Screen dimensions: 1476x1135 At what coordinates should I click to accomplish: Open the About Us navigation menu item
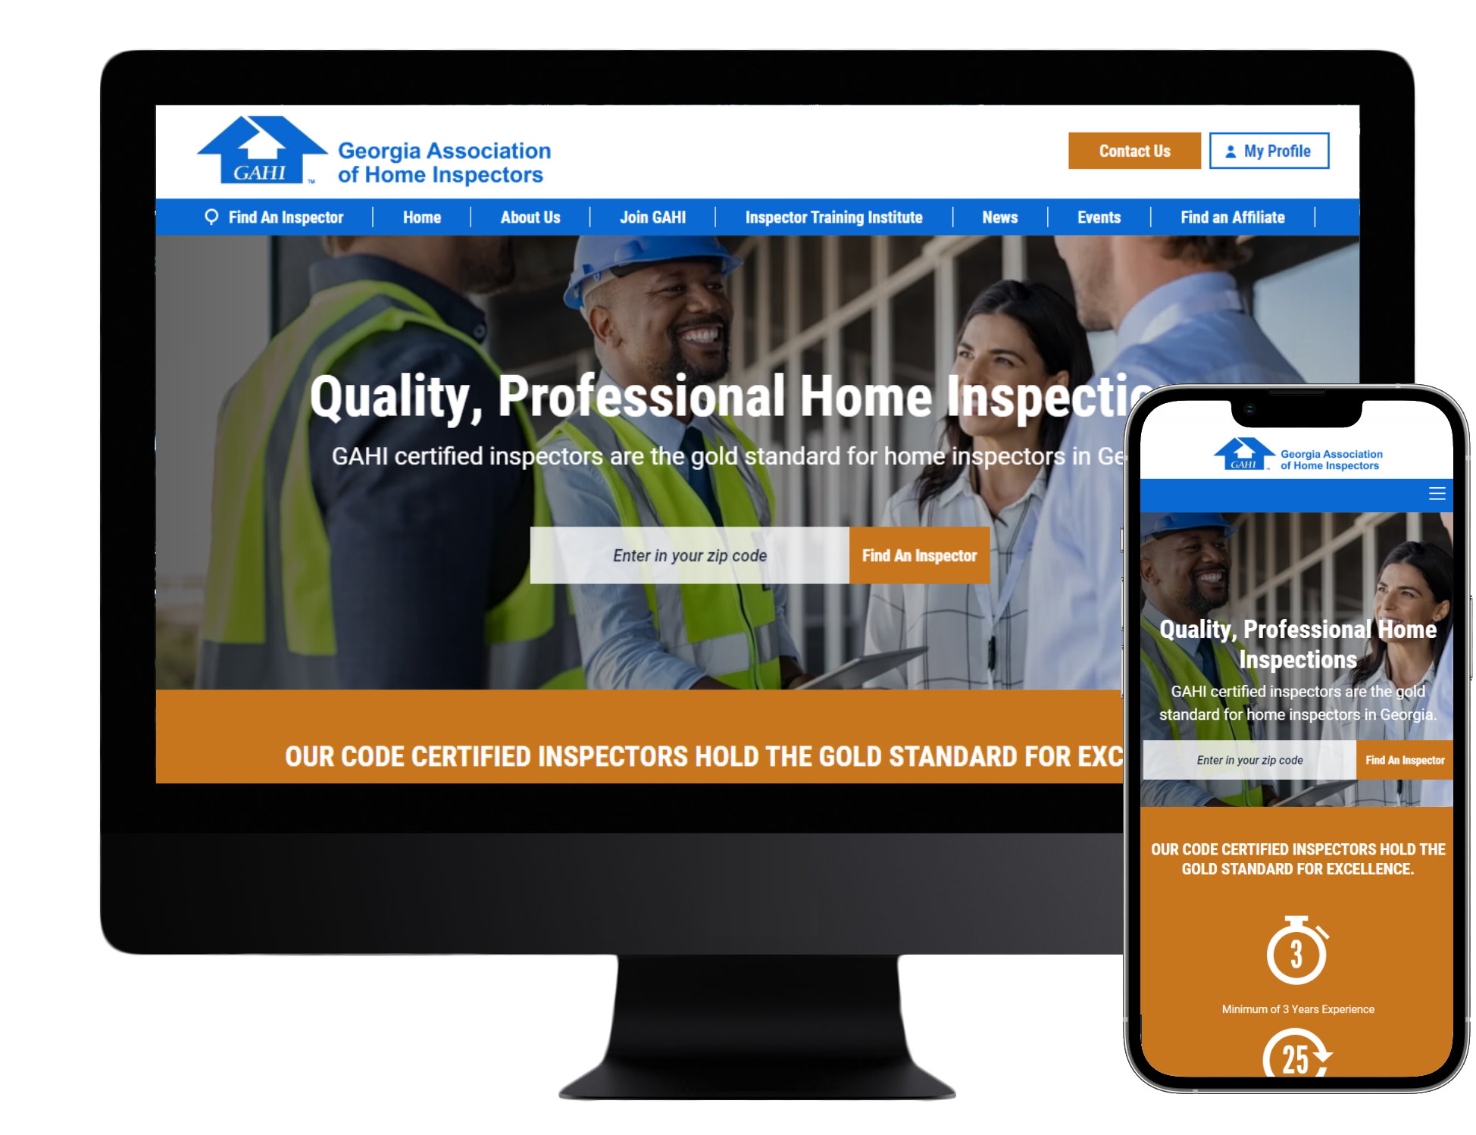click(530, 217)
